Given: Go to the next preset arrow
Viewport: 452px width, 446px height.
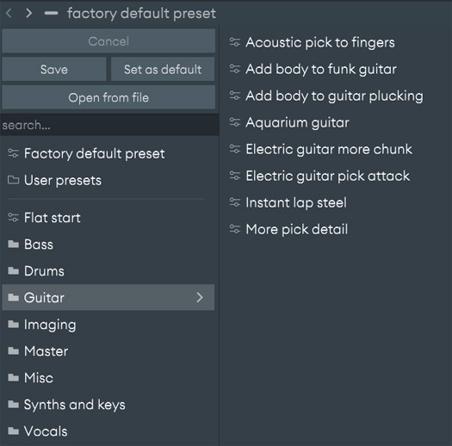Looking at the screenshot, I should pos(28,13).
